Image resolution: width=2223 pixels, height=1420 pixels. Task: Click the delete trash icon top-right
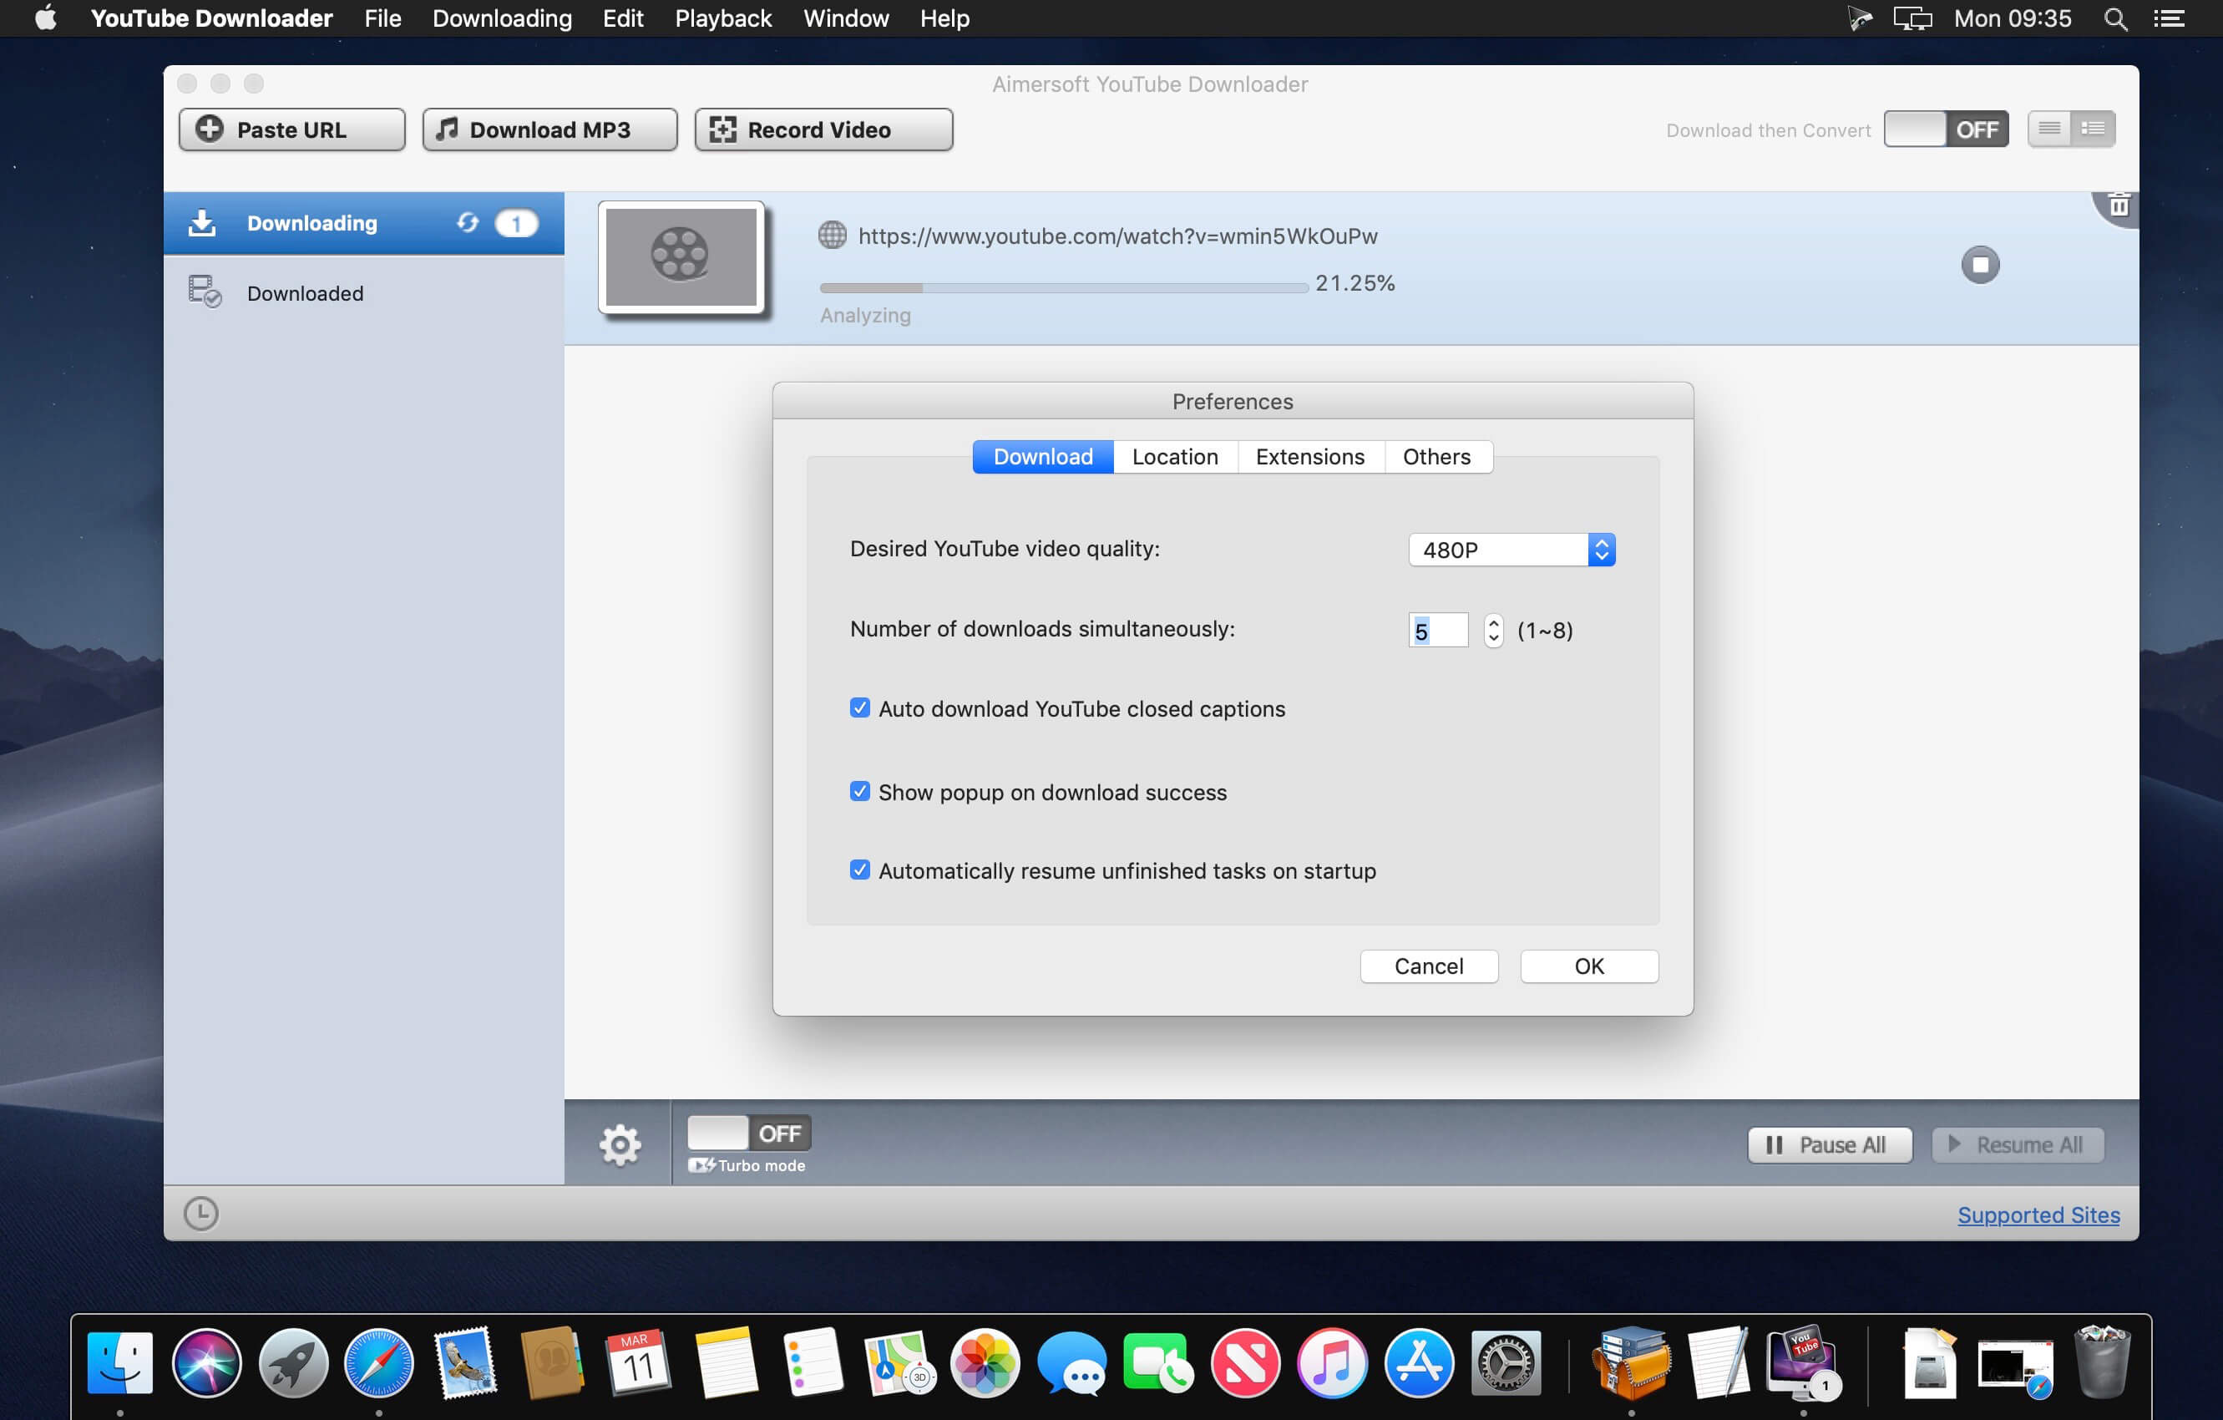pos(2119,207)
